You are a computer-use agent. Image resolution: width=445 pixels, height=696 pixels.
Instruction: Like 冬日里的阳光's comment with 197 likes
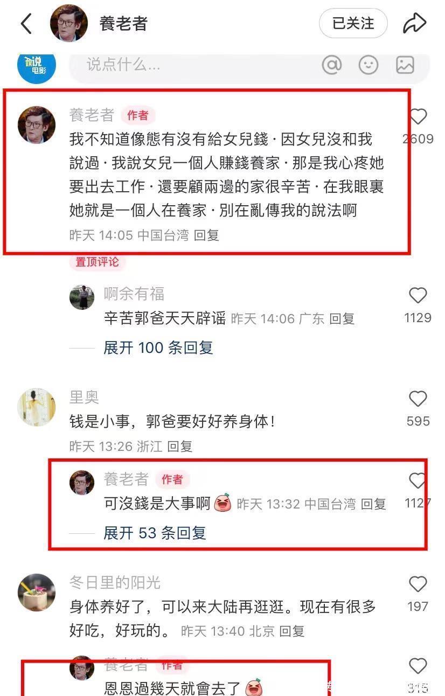(x=418, y=584)
